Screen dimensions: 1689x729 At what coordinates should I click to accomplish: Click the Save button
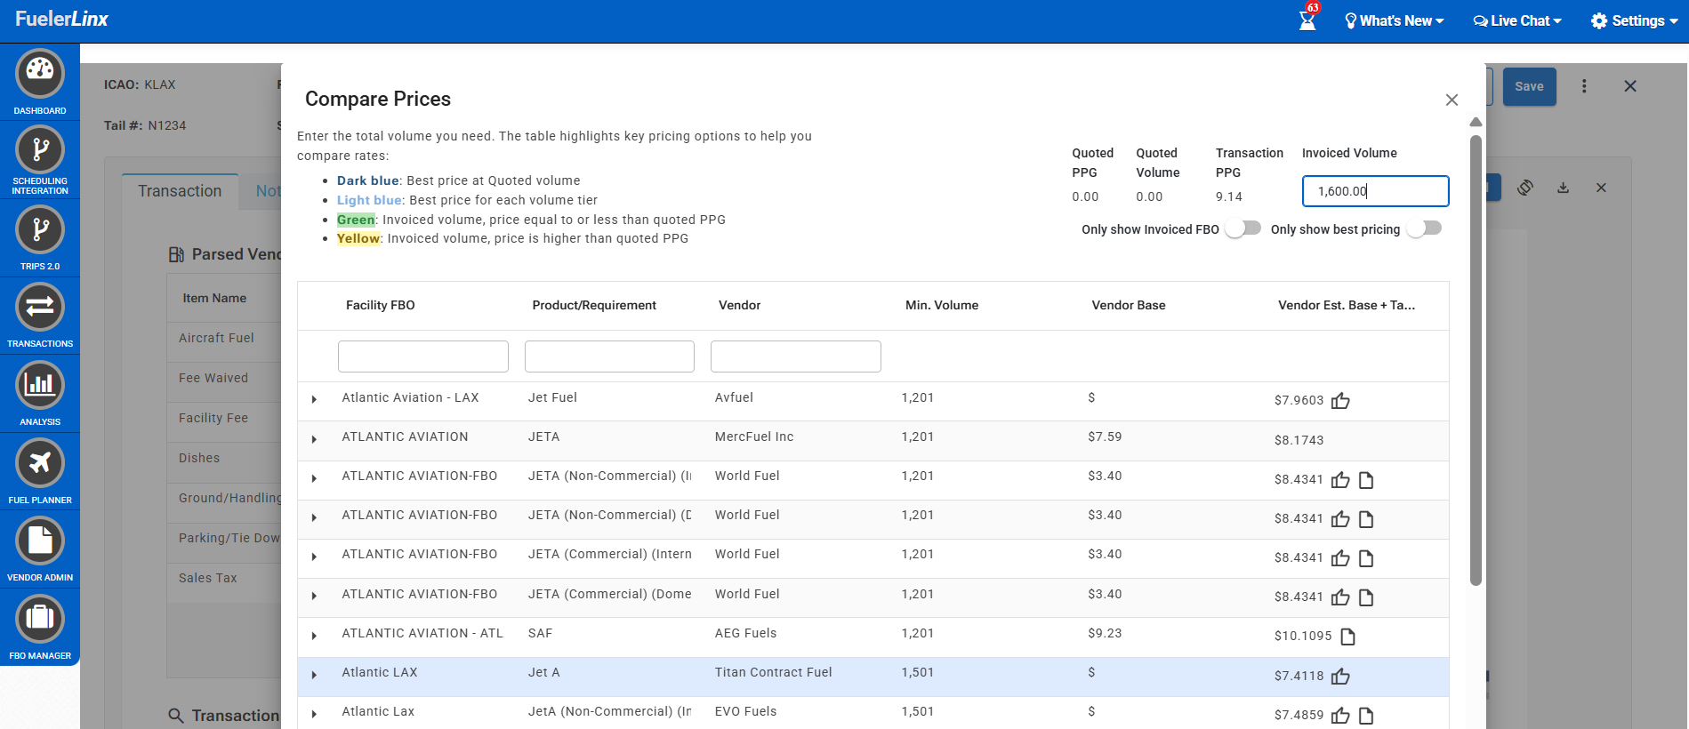[x=1529, y=86]
